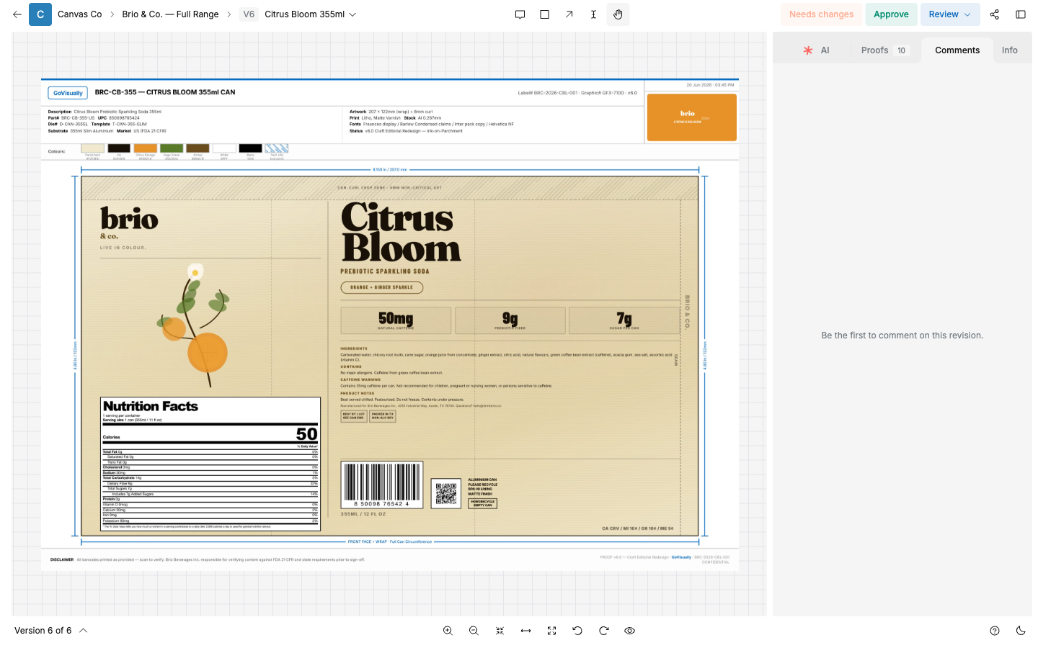Click the 355ML / 12 FL OZ text
This screenshot has width=1038, height=648.
coord(363,514)
